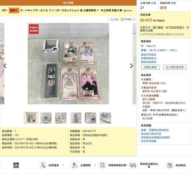Open the STORE badge icon in title
The image size is (191, 174).
pos(127,11)
